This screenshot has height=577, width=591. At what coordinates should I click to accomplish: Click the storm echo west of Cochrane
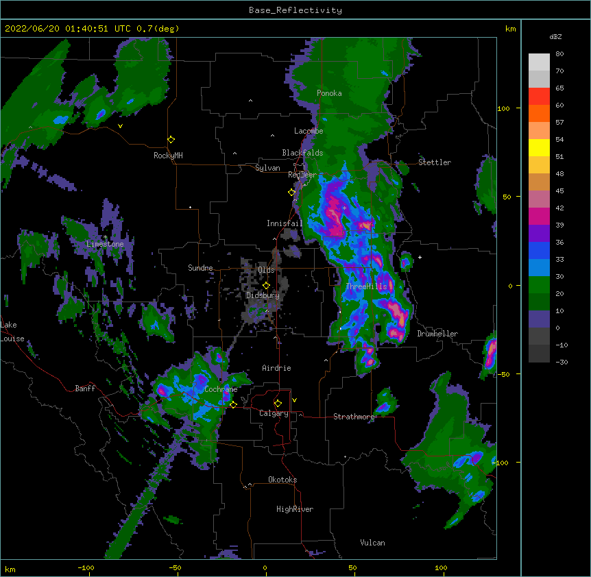(x=162, y=390)
